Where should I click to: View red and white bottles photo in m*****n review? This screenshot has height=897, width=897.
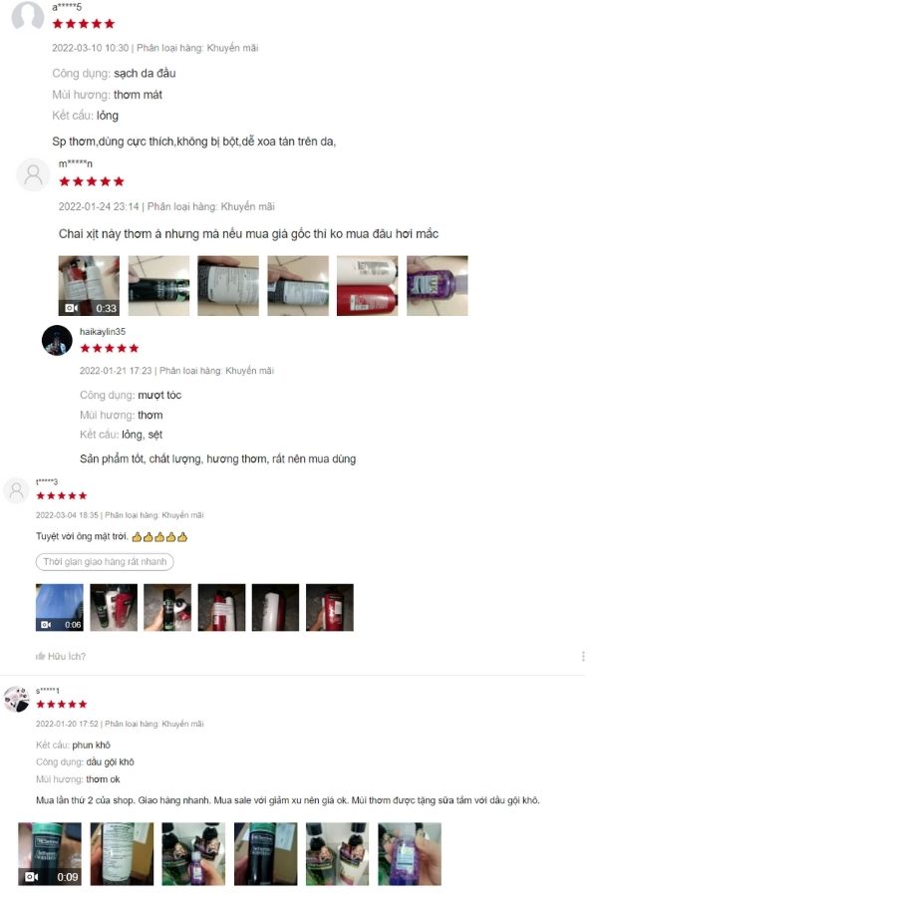click(367, 285)
